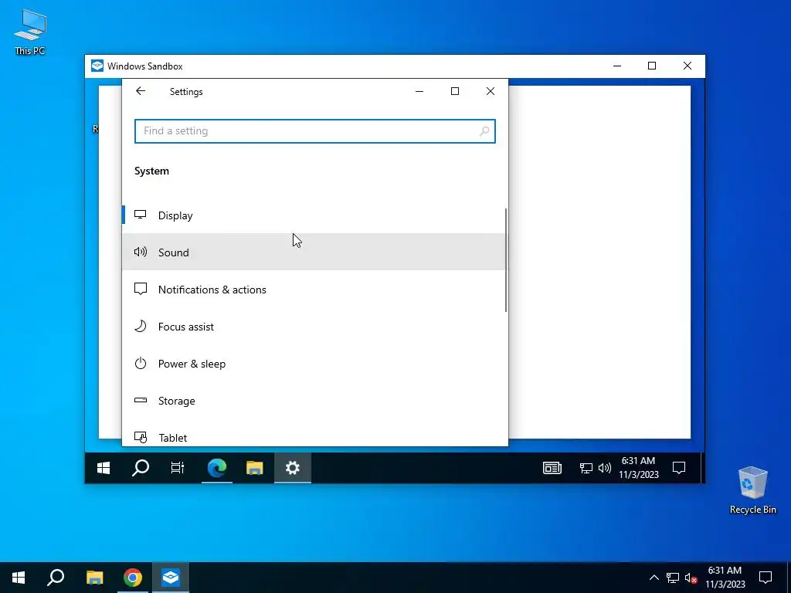The width and height of the screenshot is (791, 593).
Task: Open Search in the Sandbox taskbar
Action: pos(141,468)
